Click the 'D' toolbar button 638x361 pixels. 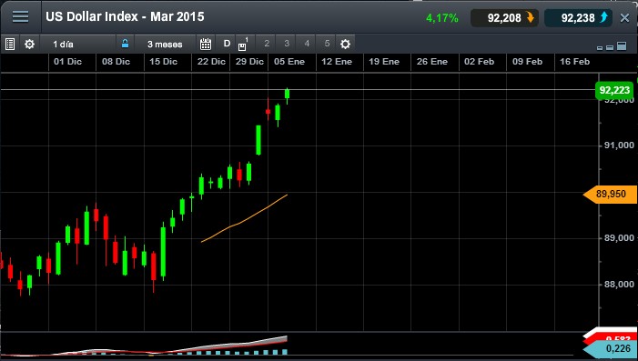tap(227, 44)
